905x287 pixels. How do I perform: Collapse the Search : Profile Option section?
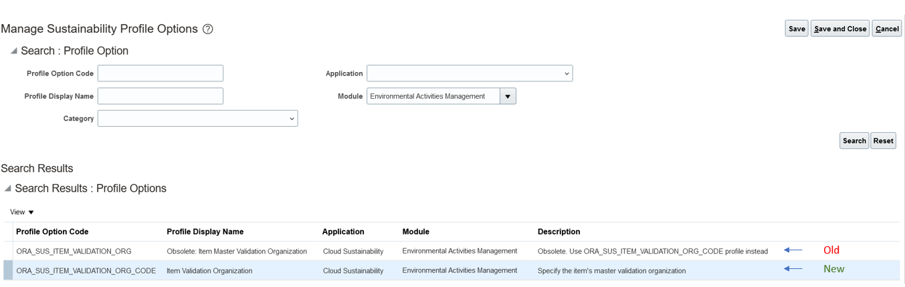tap(14, 51)
